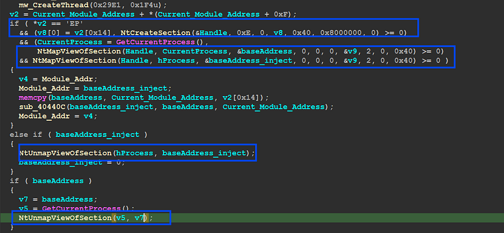504x233 pixels.
Task: Select Current_Module_Address argument of sub_40440C
Action: (x=273, y=106)
